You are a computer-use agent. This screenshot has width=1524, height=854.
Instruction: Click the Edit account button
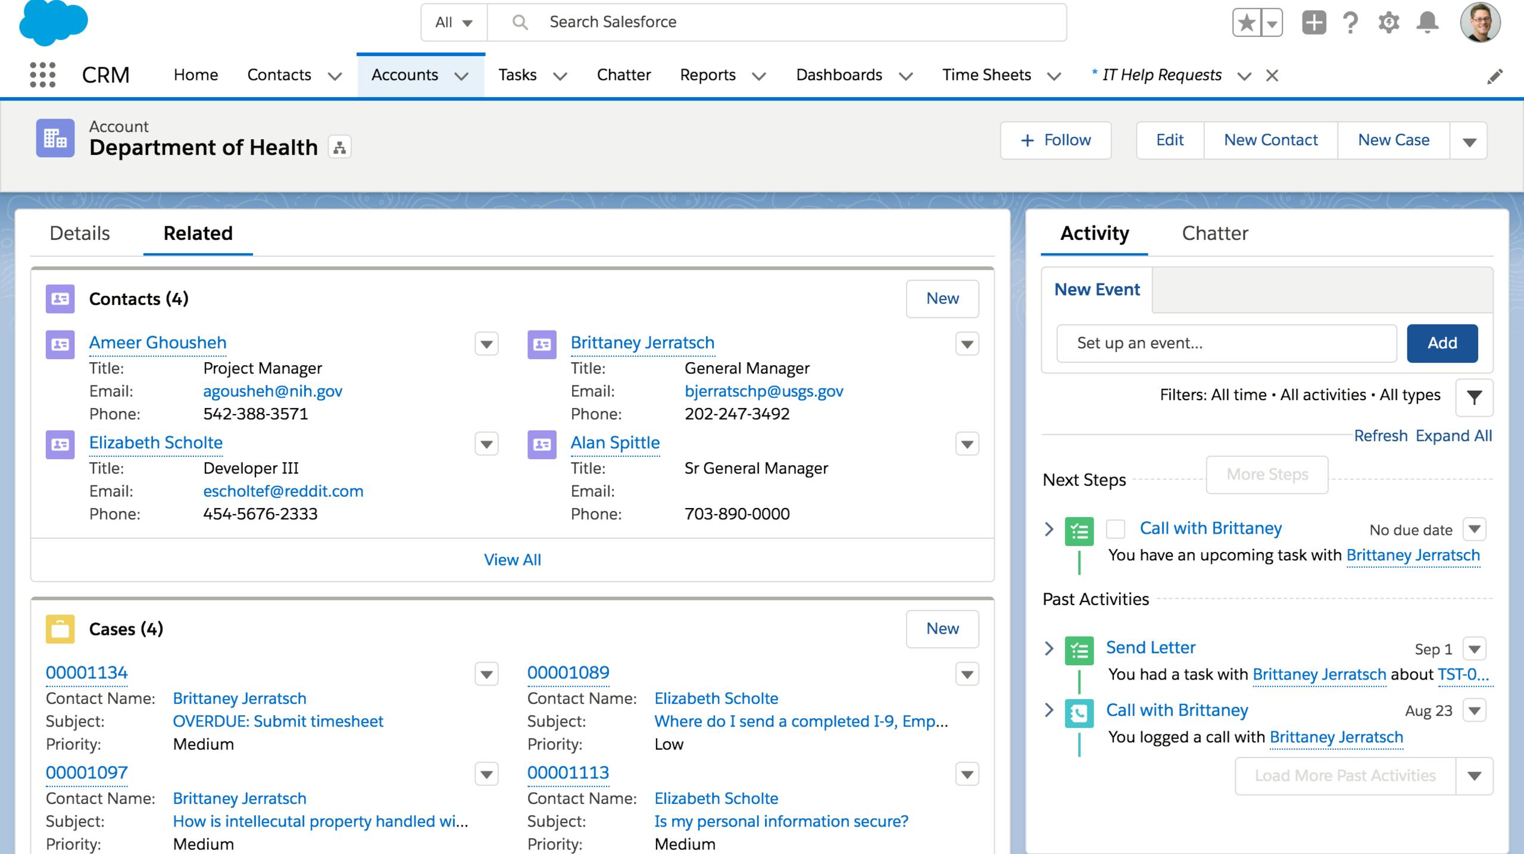pyautogui.click(x=1170, y=141)
